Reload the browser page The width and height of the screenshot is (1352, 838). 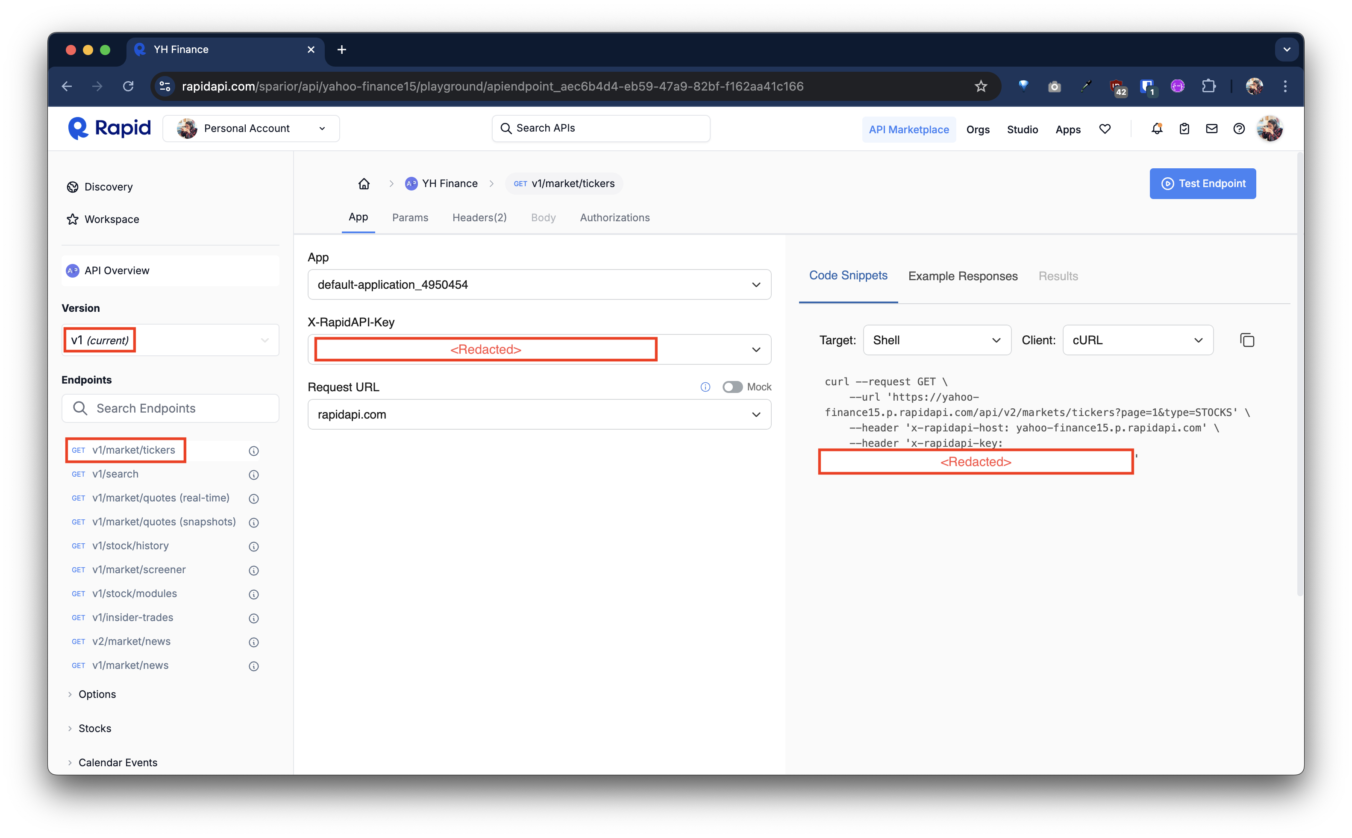pyautogui.click(x=128, y=86)
